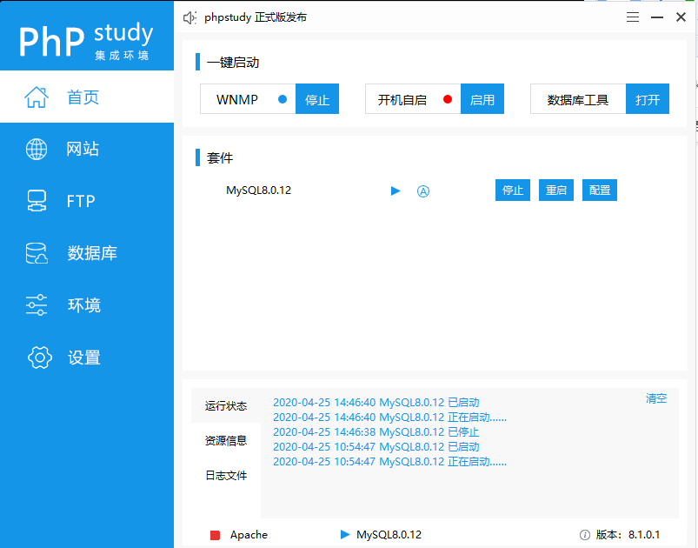The height and width of the screenshot is (548, 698).
Task: Click the version info icon
Action: coord(585,535)
